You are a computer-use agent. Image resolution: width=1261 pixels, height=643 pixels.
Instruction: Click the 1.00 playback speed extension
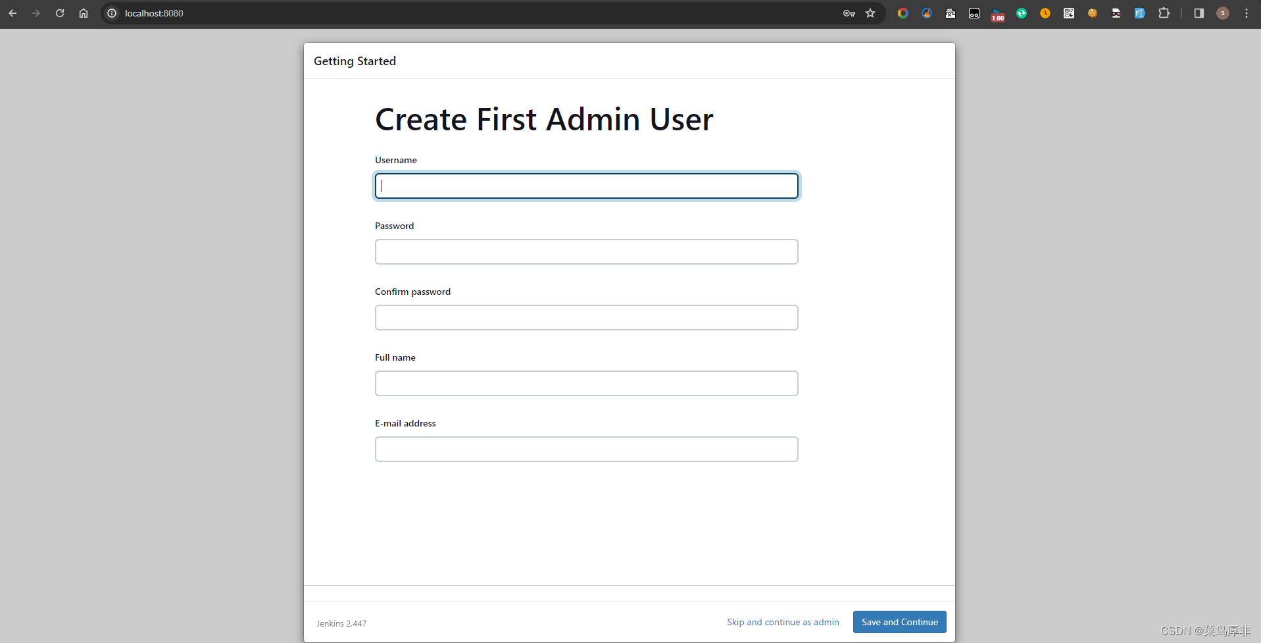coord(997,13)
